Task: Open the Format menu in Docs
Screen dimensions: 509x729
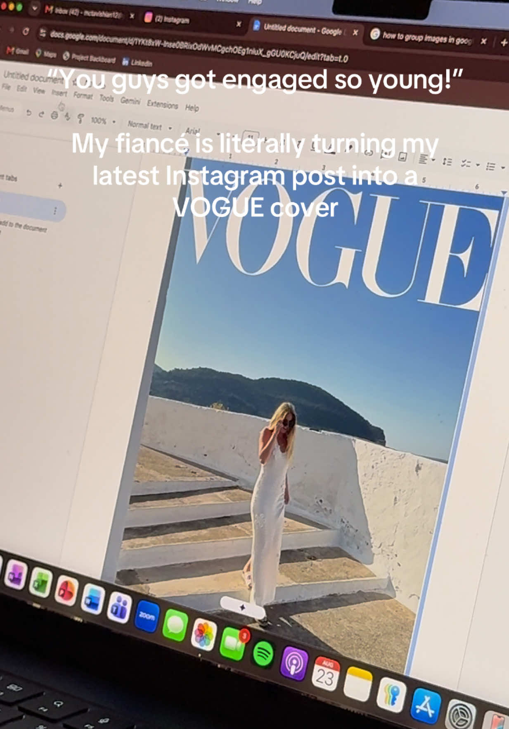Action: tap(83, 95)
